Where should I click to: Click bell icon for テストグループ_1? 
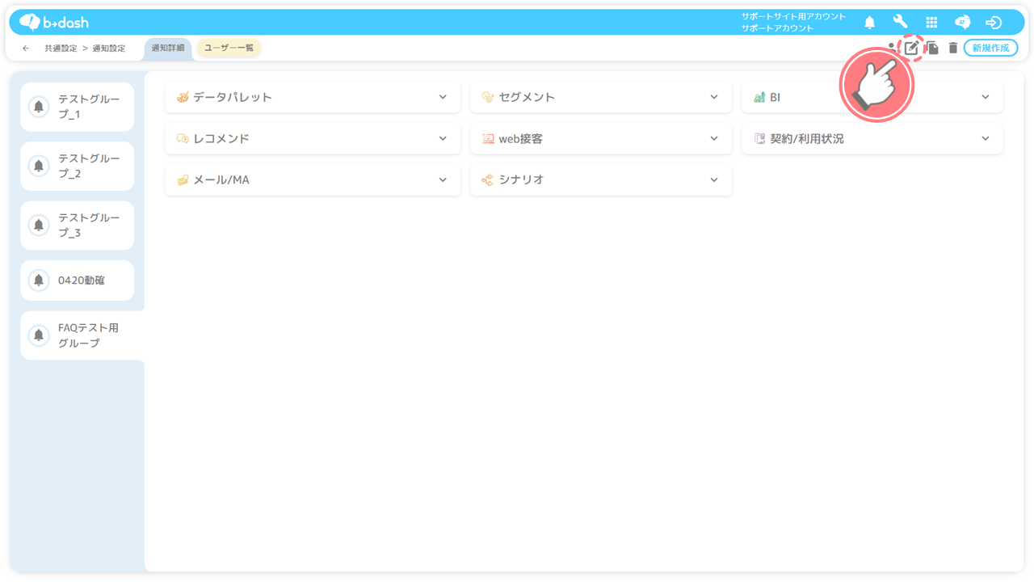click(x=39, y=107)
